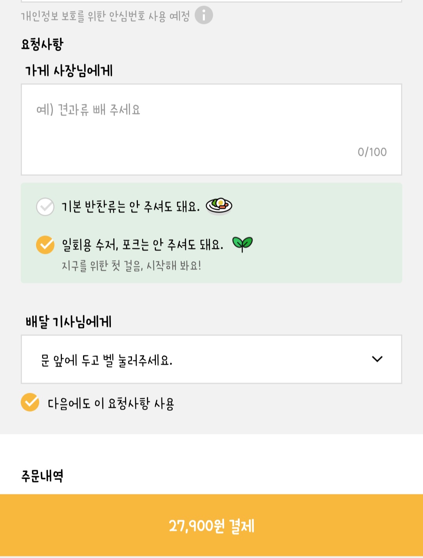423x558 pixels.
Task: Check the 기본 반찬류 checkbox
Action: 45,206
